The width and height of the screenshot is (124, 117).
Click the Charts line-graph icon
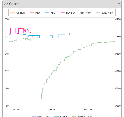[x=6, y=4]
